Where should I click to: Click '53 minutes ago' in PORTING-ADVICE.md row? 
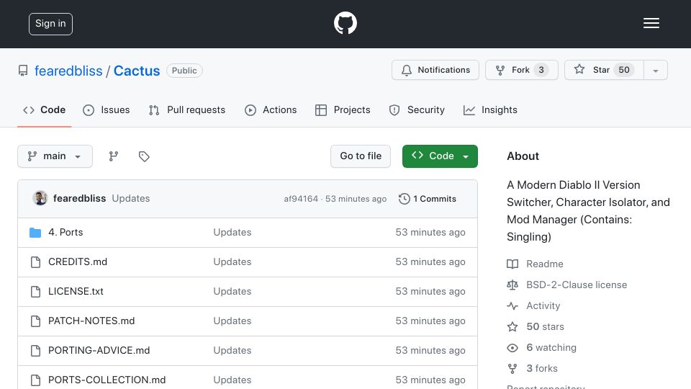pyautogui.click(x=430, y=351)
